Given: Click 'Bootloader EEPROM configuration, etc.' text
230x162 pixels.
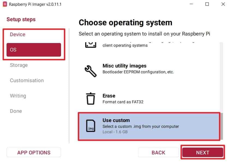Looking at the screenshot, I should (x=138, y=72).
